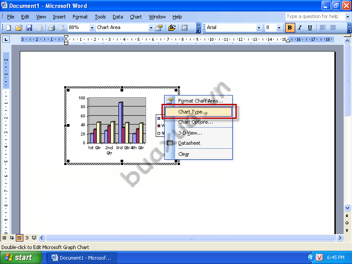Click the Center alignment icon
Image resolution: width=352 pixels, height=264 pixels.
[333, 28]
